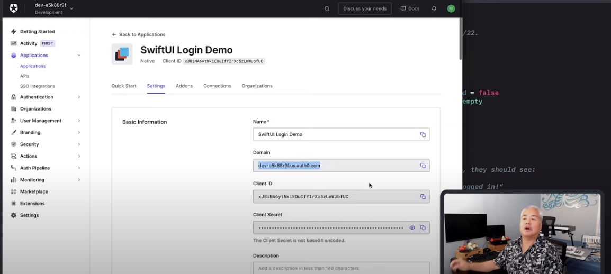
Task: Click "The Client Secret is not base64 encoded." text
Action: tap(299, 241)
